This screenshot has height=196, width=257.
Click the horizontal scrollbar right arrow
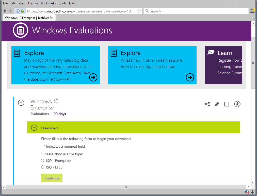[249, 187]
